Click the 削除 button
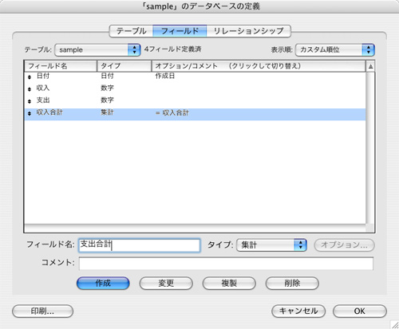Screen dimensions: 399x329 pos(292,283)
